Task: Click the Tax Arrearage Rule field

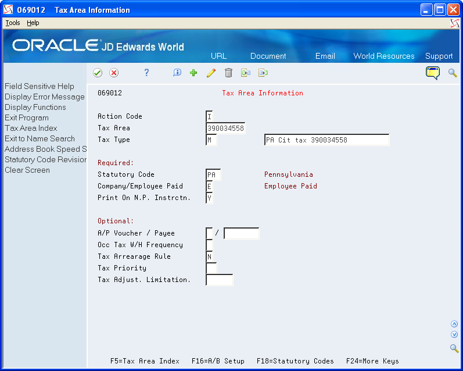Action: tap(209, 256)
